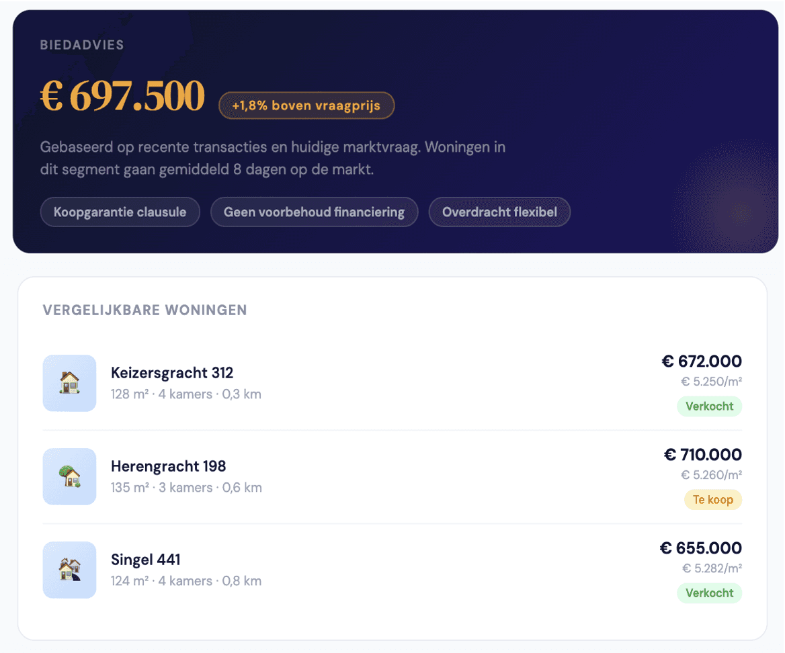
Task: Select the house-with-tree icon for Herengracht 198
Action: pyautogui.click(x=69, y=476)
